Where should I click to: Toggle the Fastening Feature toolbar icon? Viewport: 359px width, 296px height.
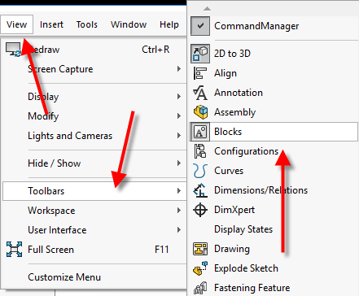pos(200,288)
